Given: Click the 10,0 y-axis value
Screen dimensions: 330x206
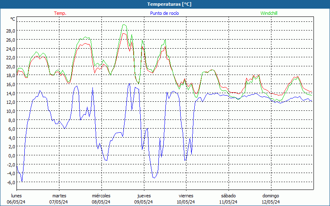Looking at the screenshot, I should click(11, 111).
